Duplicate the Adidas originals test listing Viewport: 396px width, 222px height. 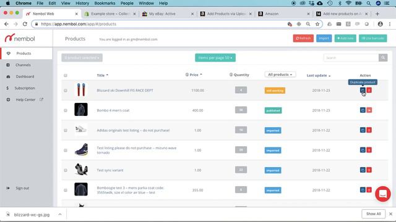tap(363, 130)
